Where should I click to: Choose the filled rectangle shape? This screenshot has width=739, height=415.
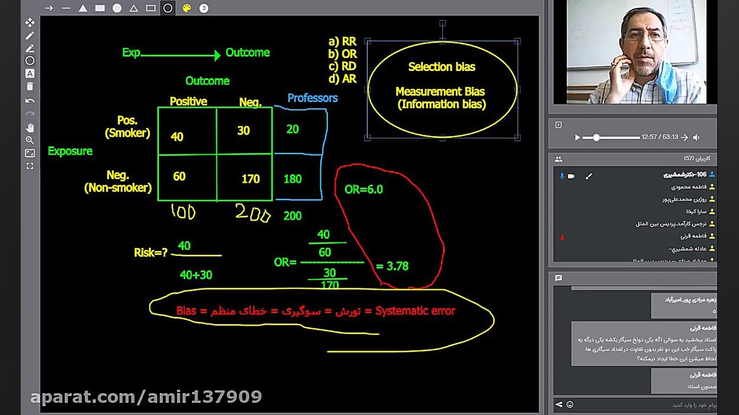[x=100, y=8]
